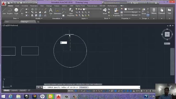Add a new drawing tab with plus button
The image size is (176, 99).
[38, 22]
